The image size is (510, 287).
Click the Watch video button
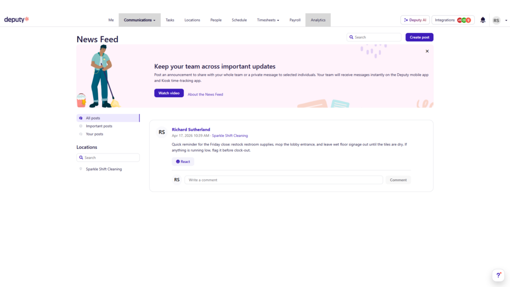(169, 93)
